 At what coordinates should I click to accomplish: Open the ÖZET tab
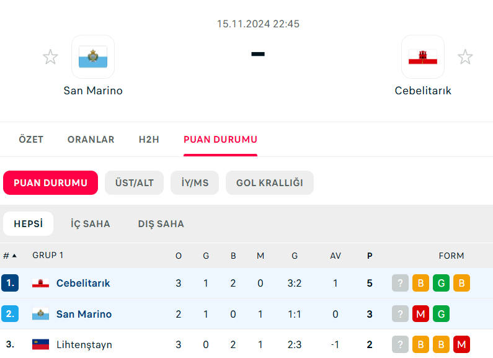click(31, 140)
